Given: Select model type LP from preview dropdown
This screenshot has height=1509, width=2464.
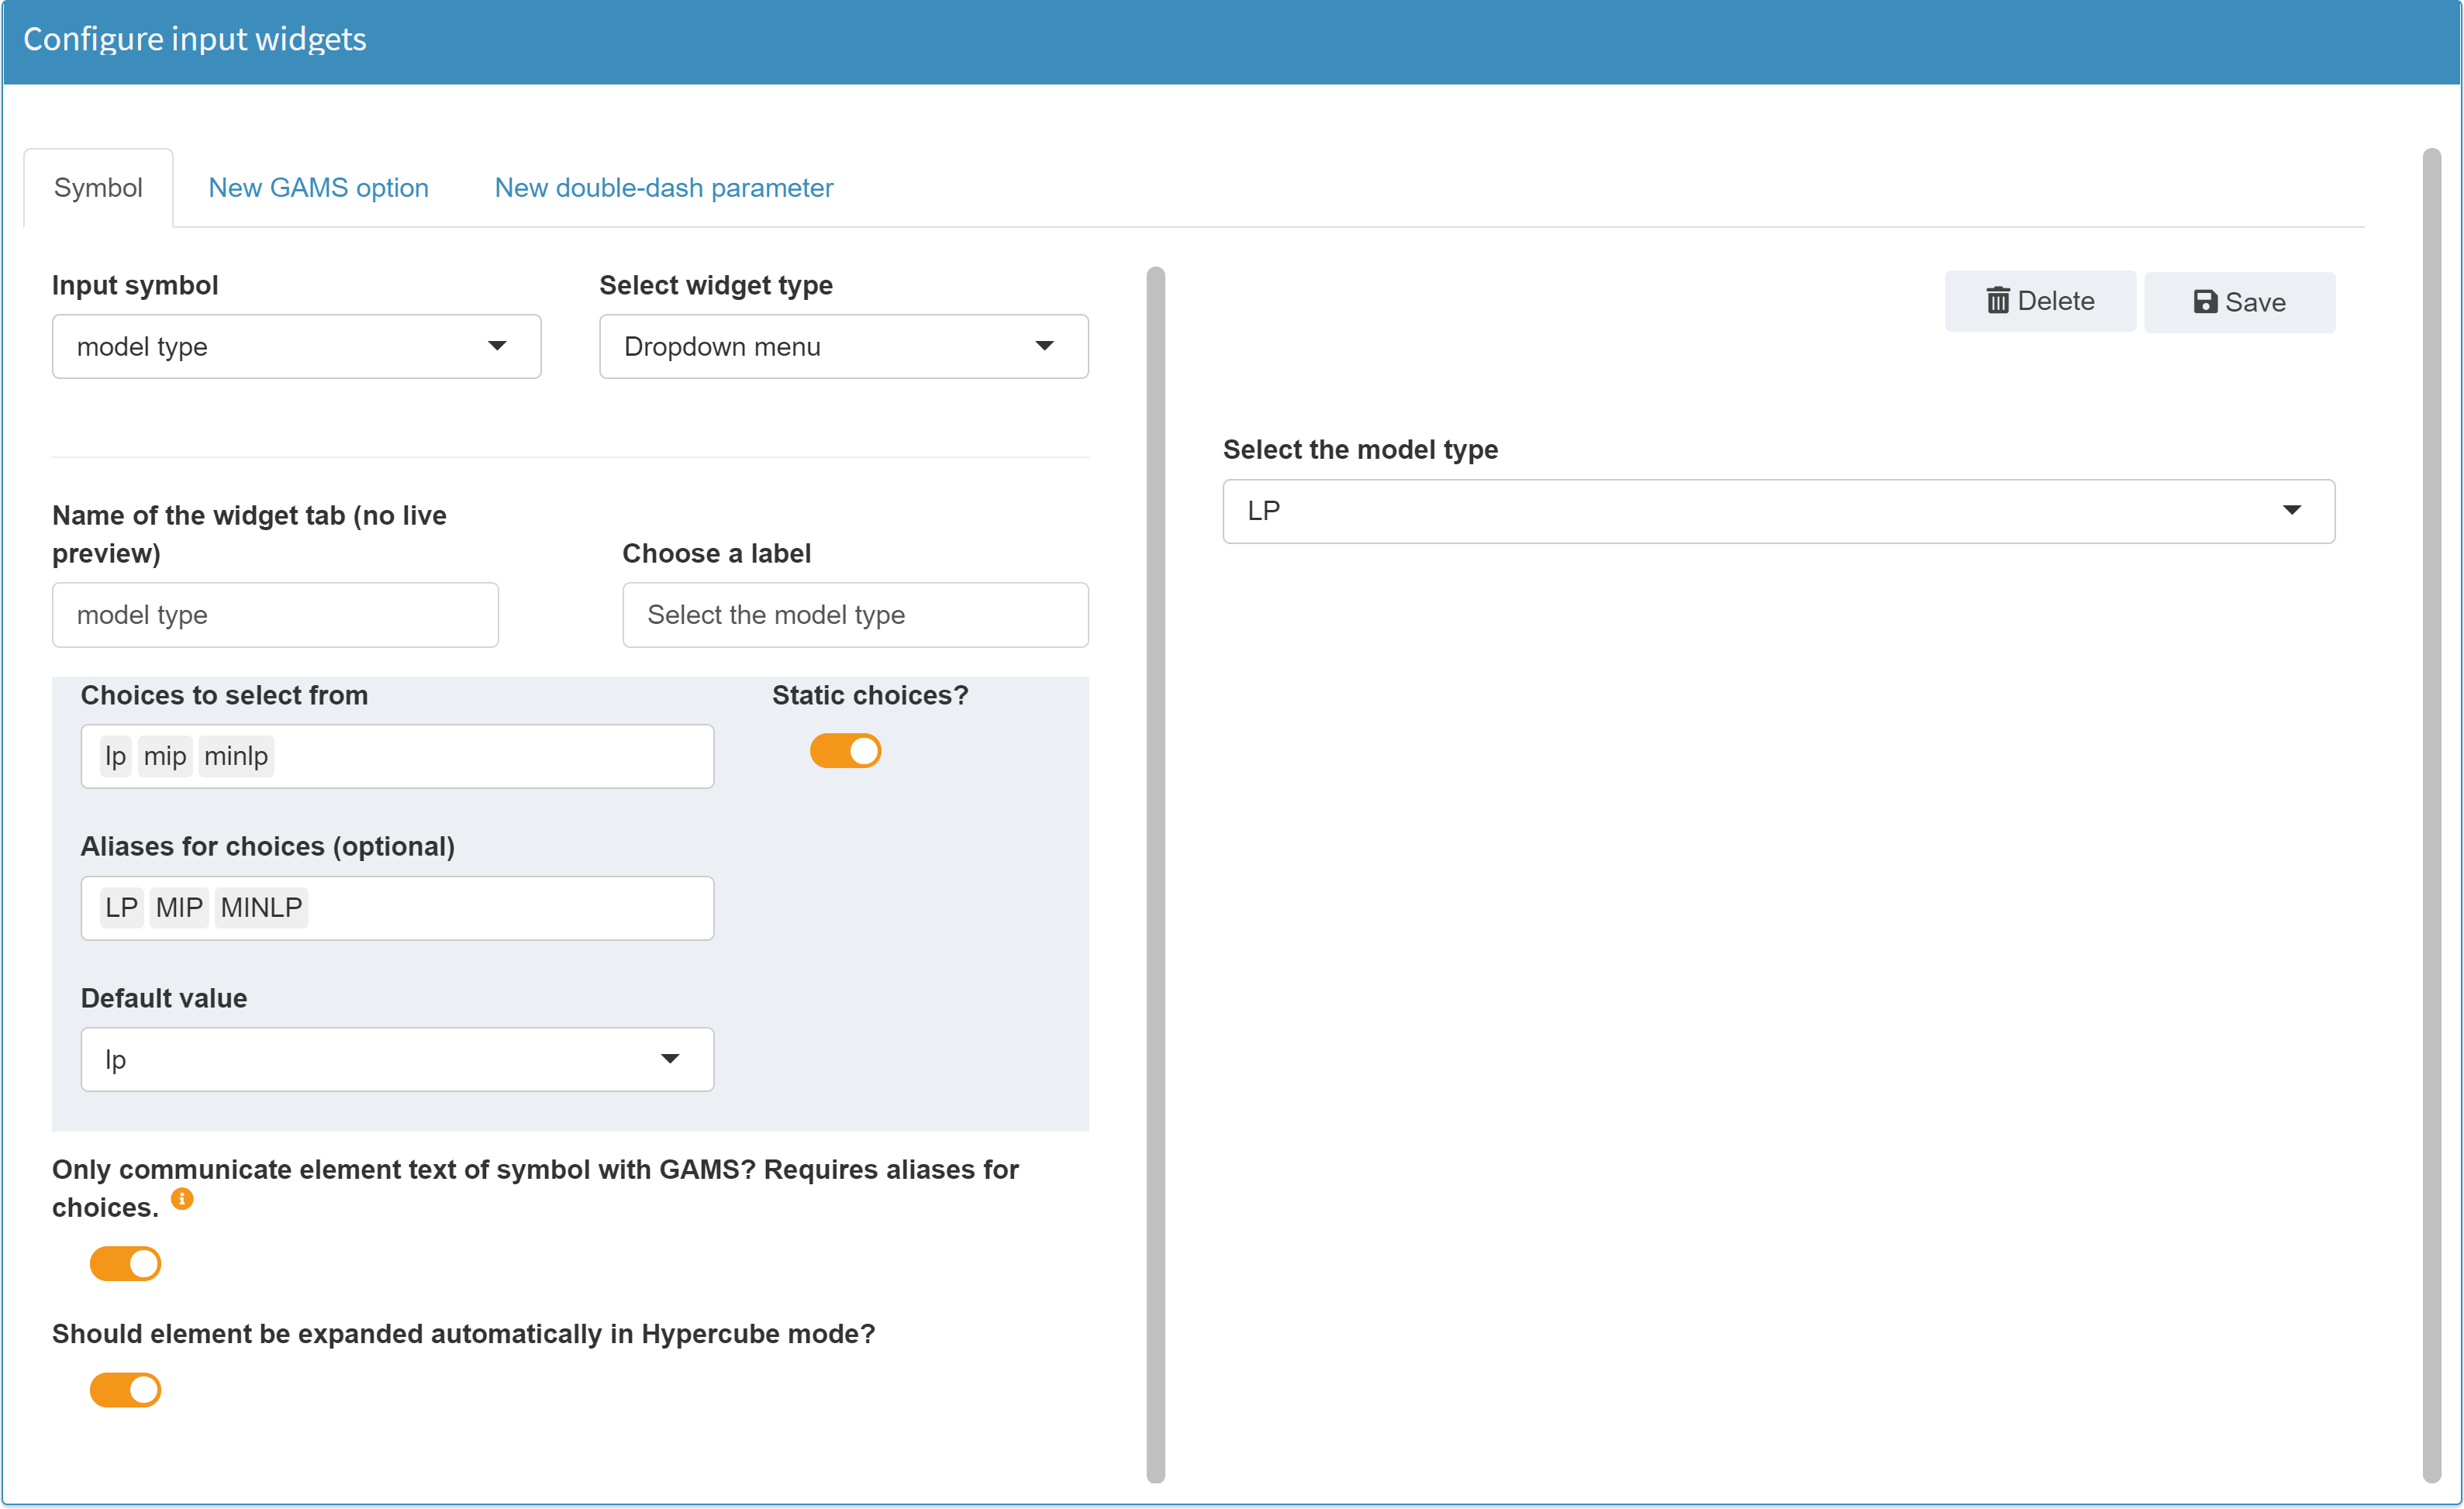Looking at the screenshot, I should (1778, 510).
